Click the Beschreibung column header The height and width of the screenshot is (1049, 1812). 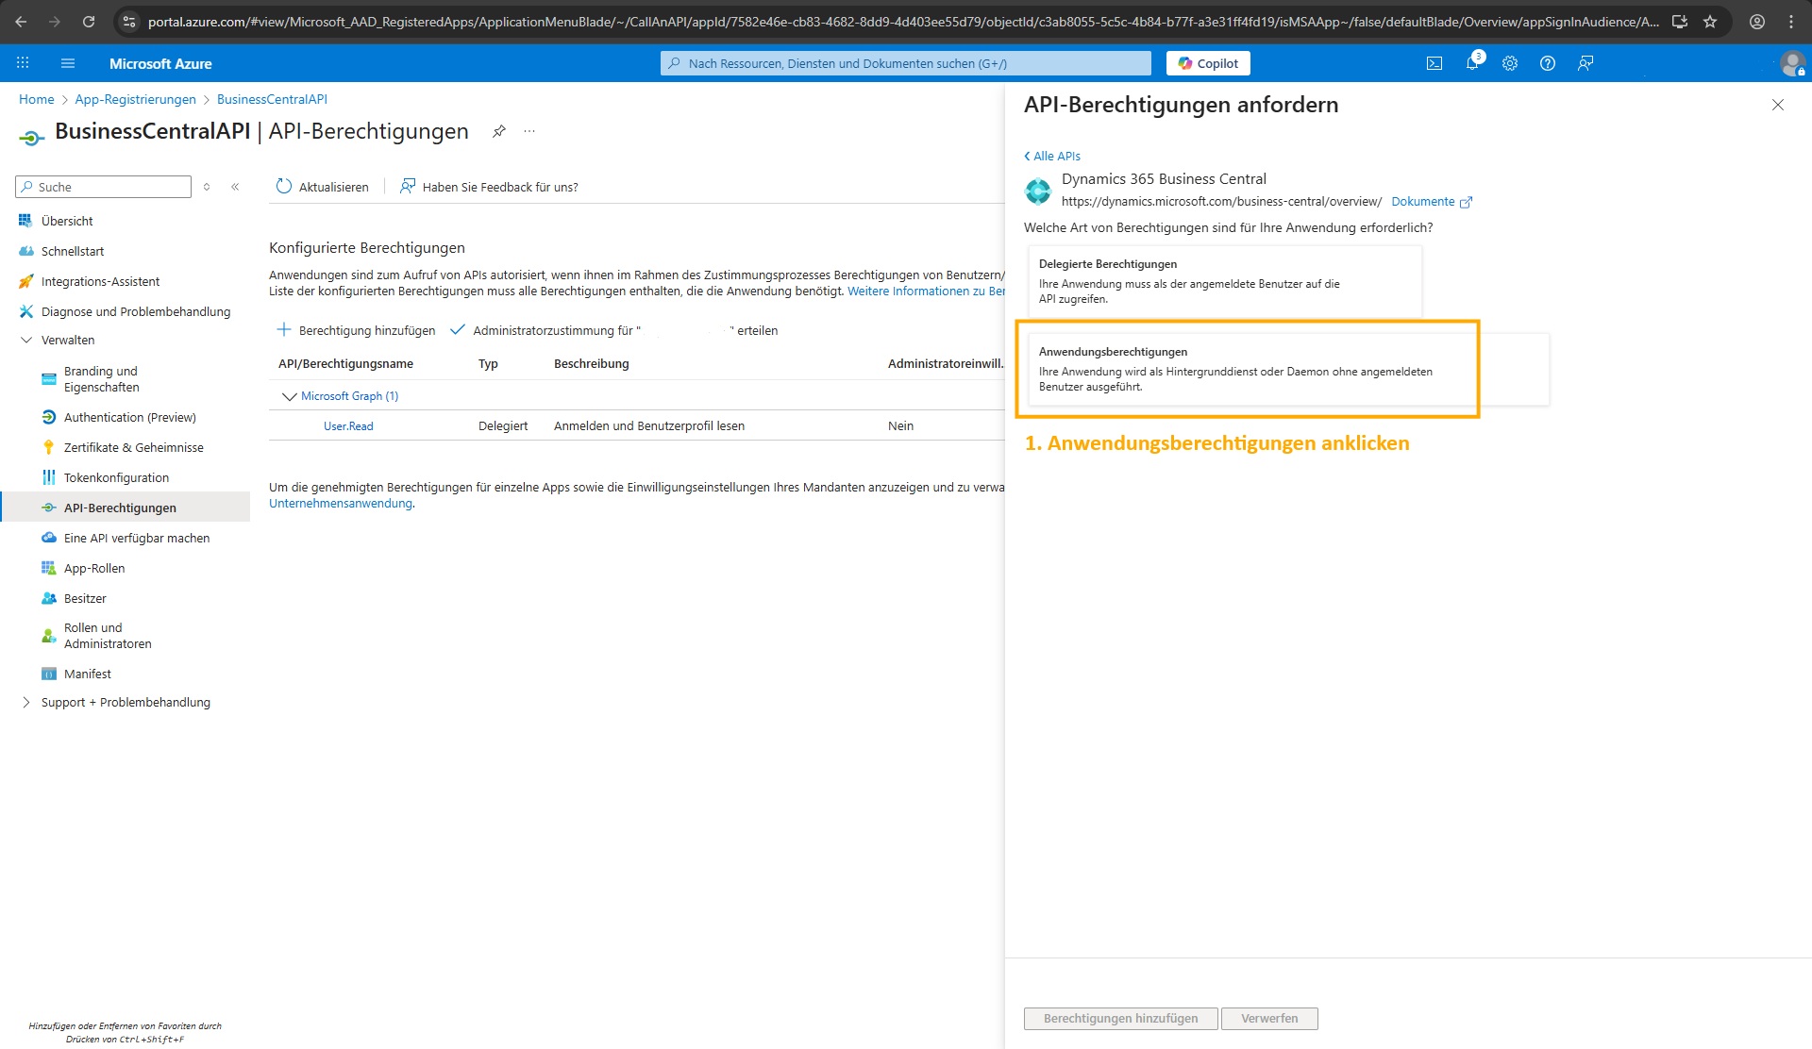pyautogui.click(x=591, y=363)
